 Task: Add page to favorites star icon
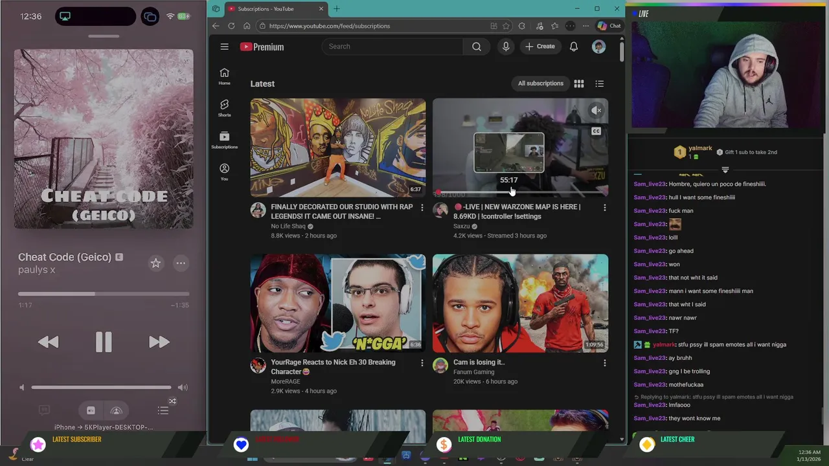tap(506, 26)
